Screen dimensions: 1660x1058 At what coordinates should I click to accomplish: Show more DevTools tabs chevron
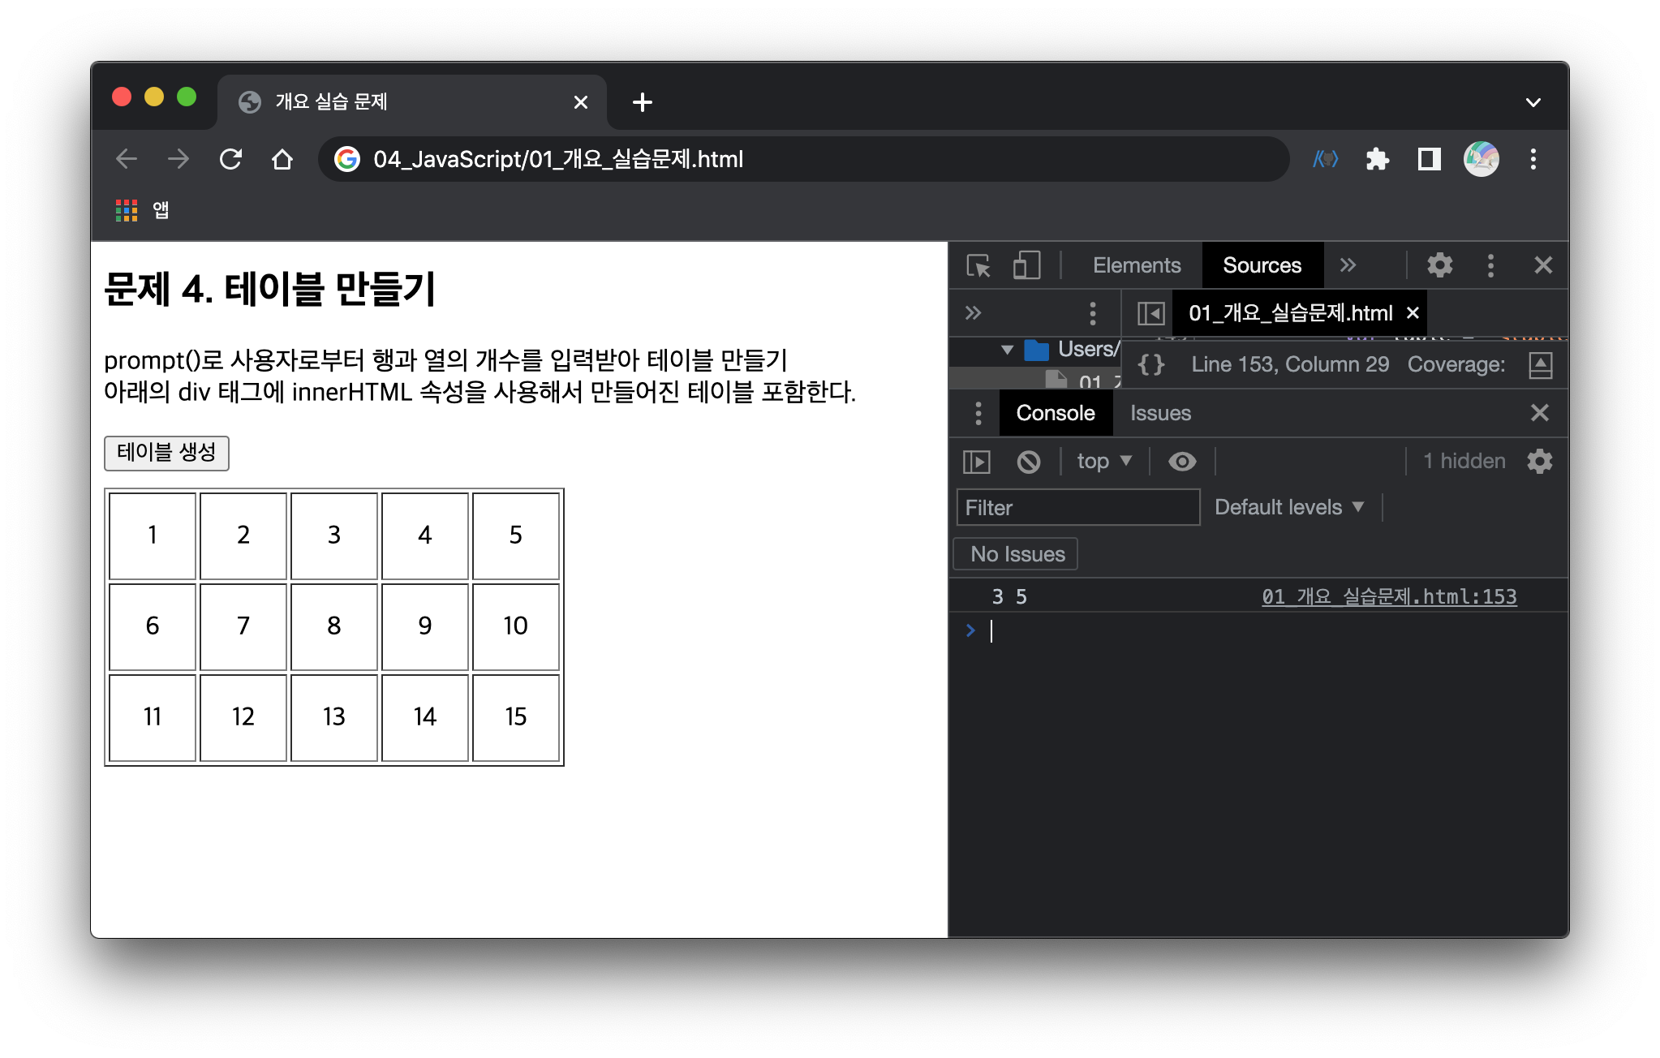coord(1348,265)
